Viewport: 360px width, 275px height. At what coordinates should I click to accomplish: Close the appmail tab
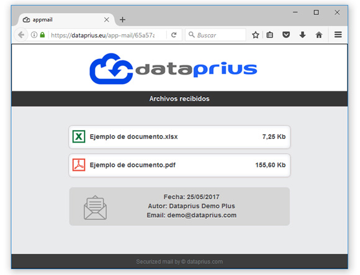[107, 20]
